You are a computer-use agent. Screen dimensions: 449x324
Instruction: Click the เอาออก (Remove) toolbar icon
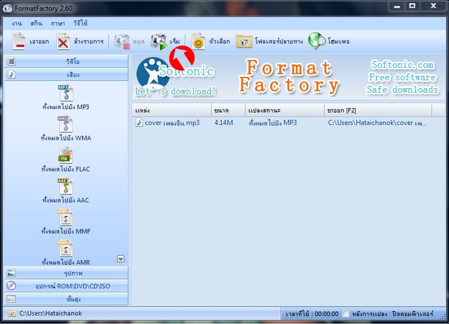[19, 41]
